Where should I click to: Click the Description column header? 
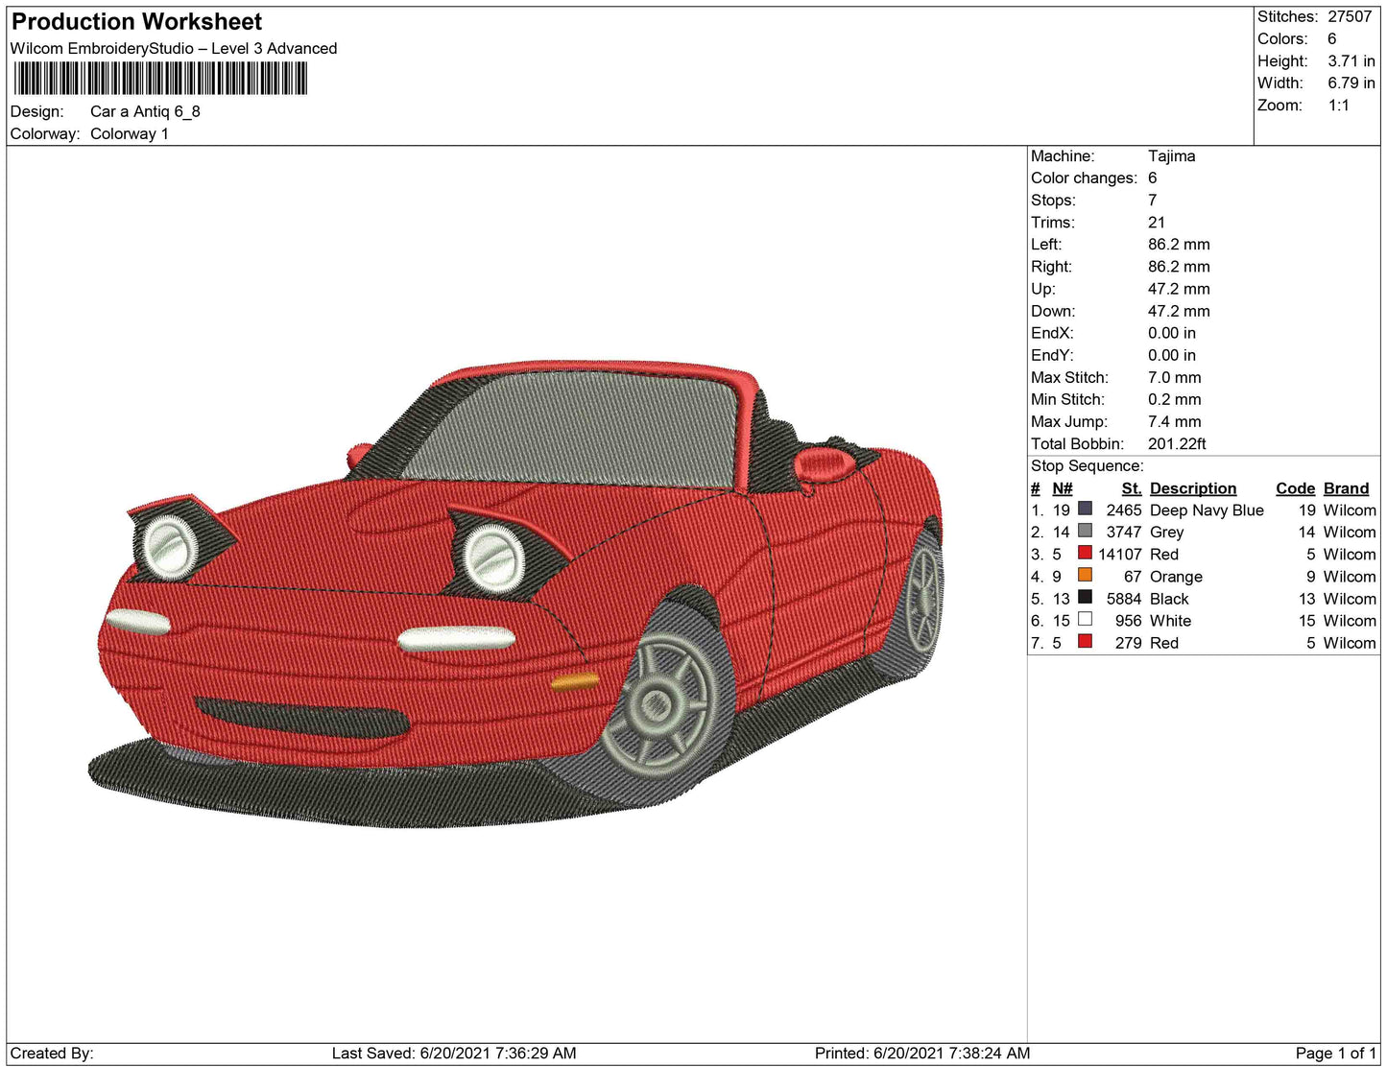[1192, 488]
